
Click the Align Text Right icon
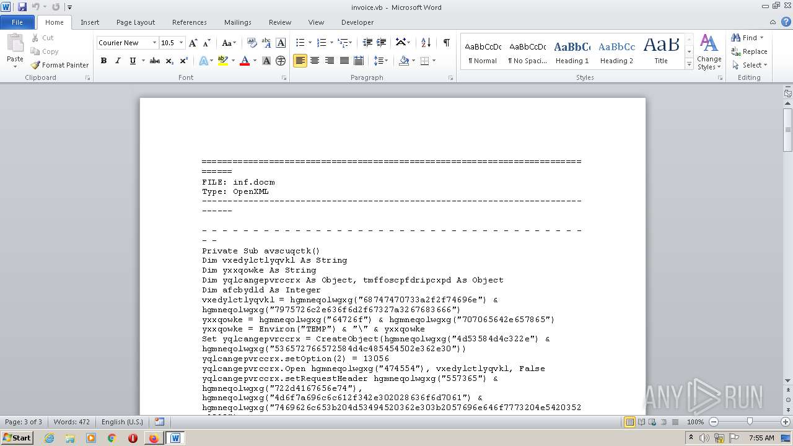(330, 61)
